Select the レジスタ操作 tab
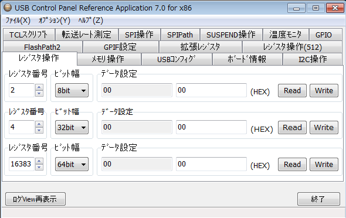Image resolution: width=346 pixels, height=218 pixels. click(x=39, y=58)
